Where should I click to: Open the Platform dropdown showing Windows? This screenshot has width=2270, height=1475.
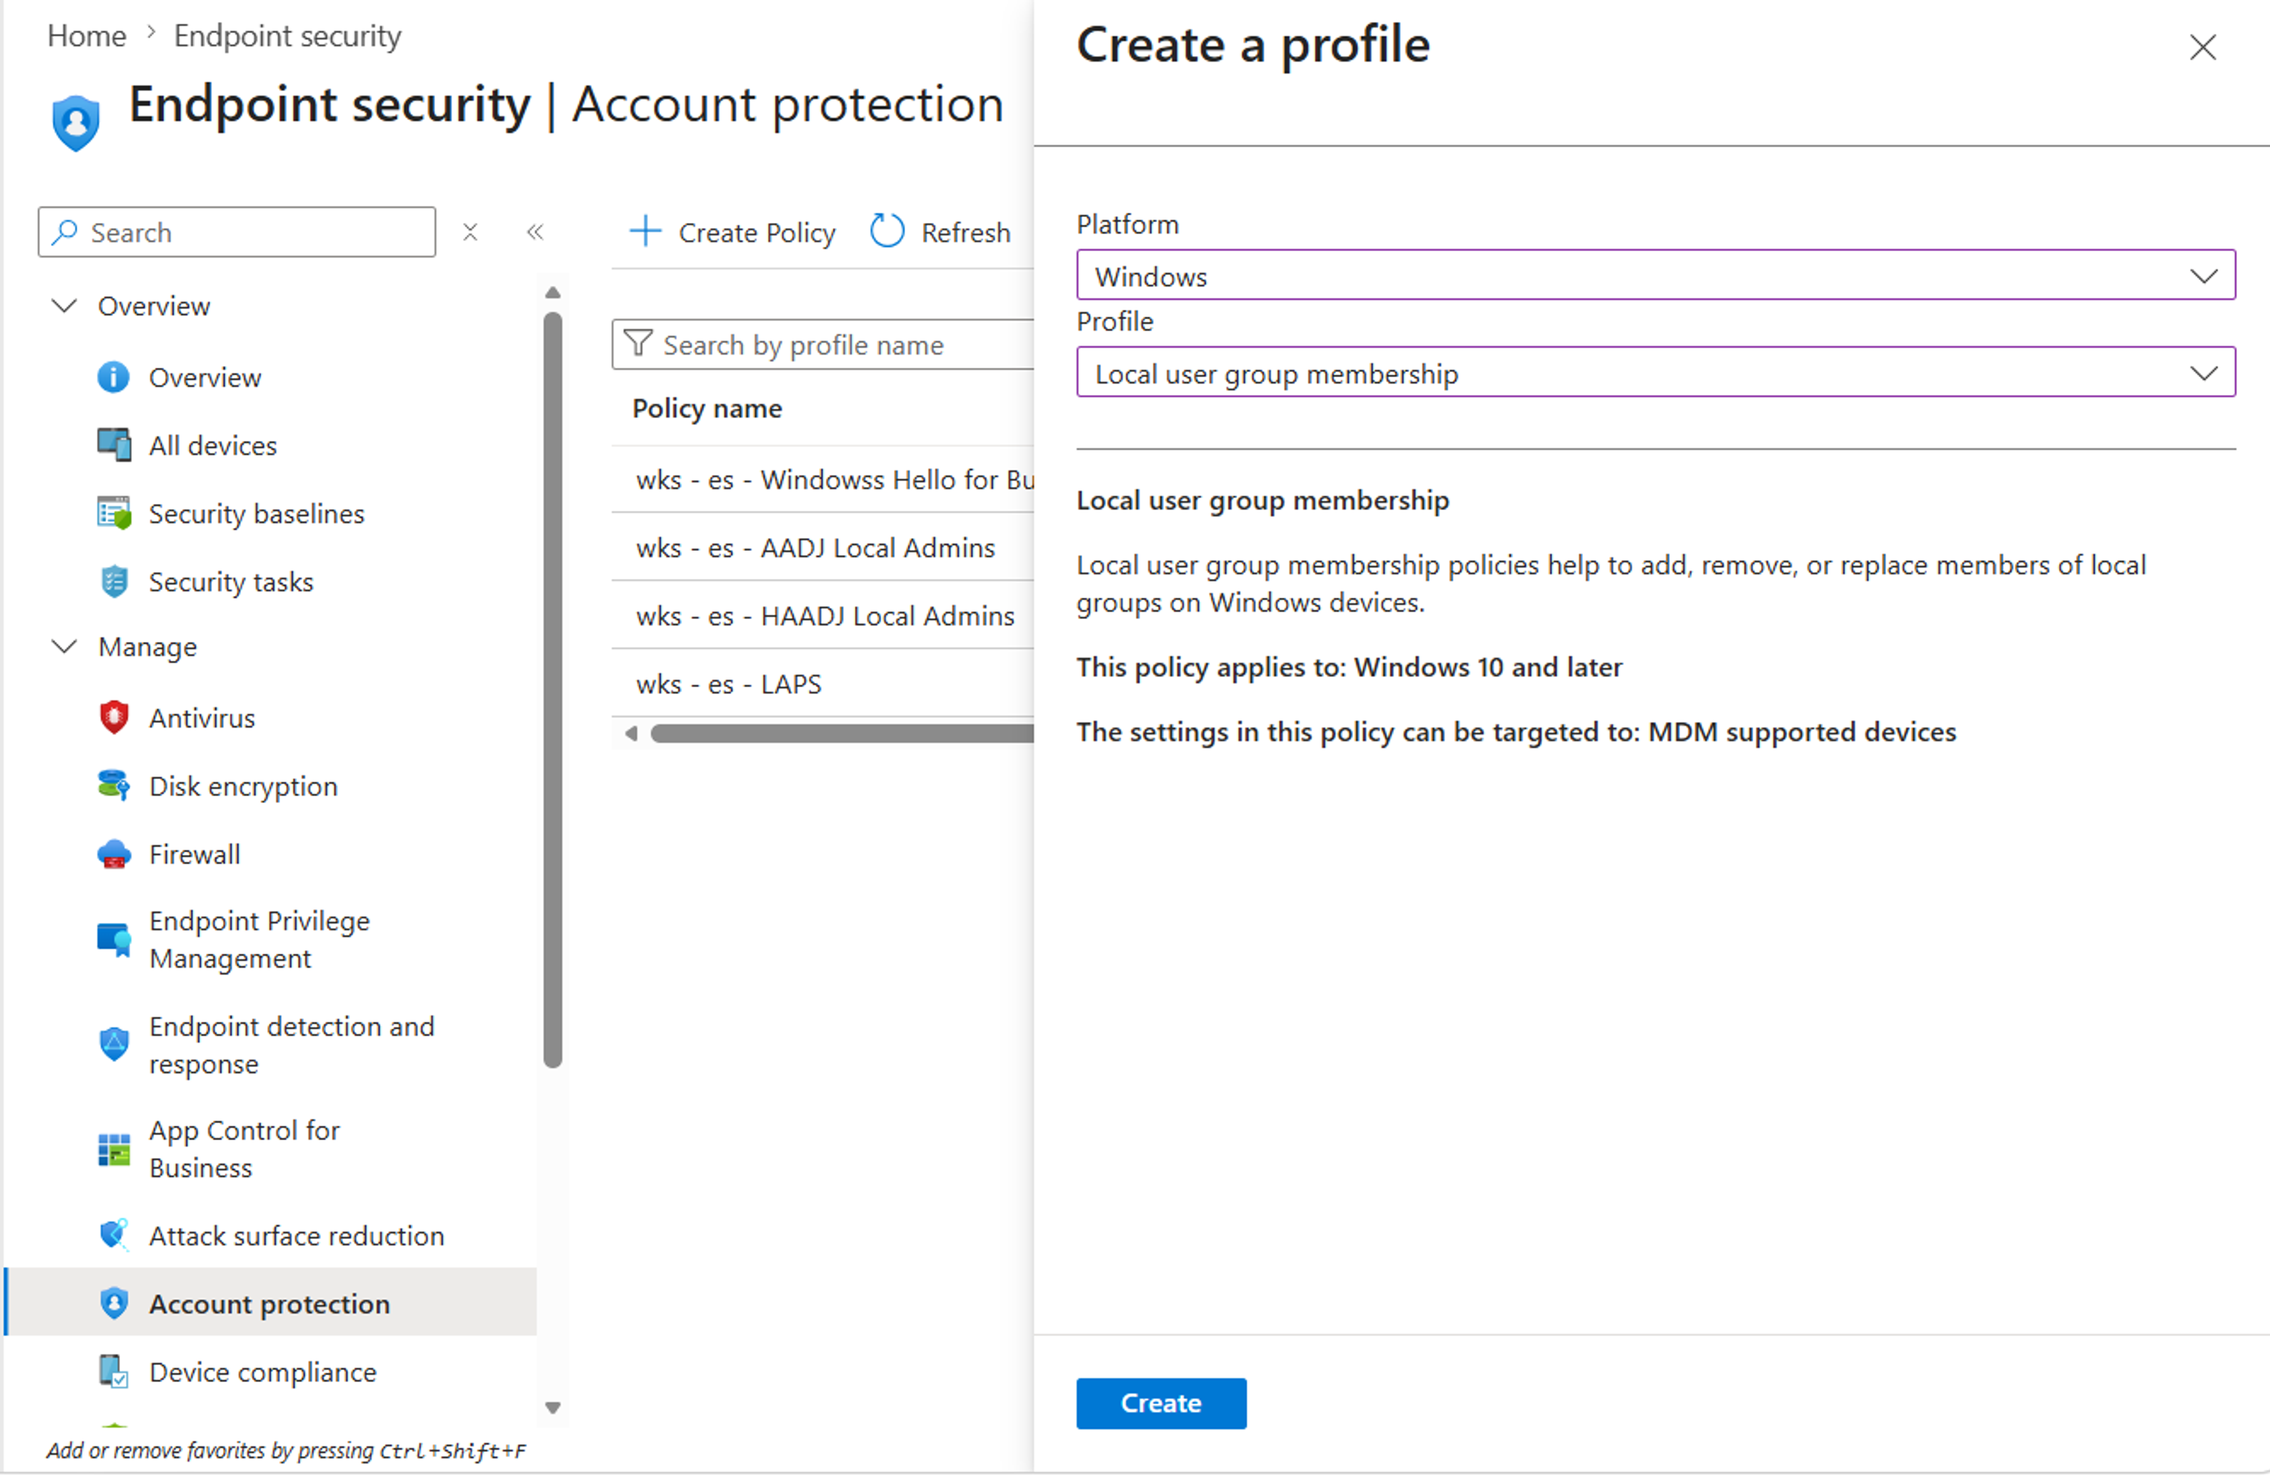1656,275
